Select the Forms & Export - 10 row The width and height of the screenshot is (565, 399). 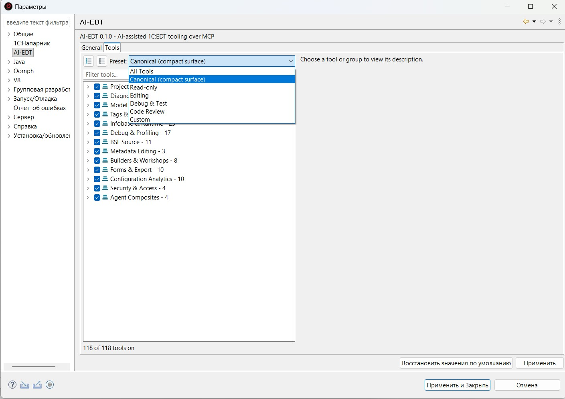click(137, 170)
